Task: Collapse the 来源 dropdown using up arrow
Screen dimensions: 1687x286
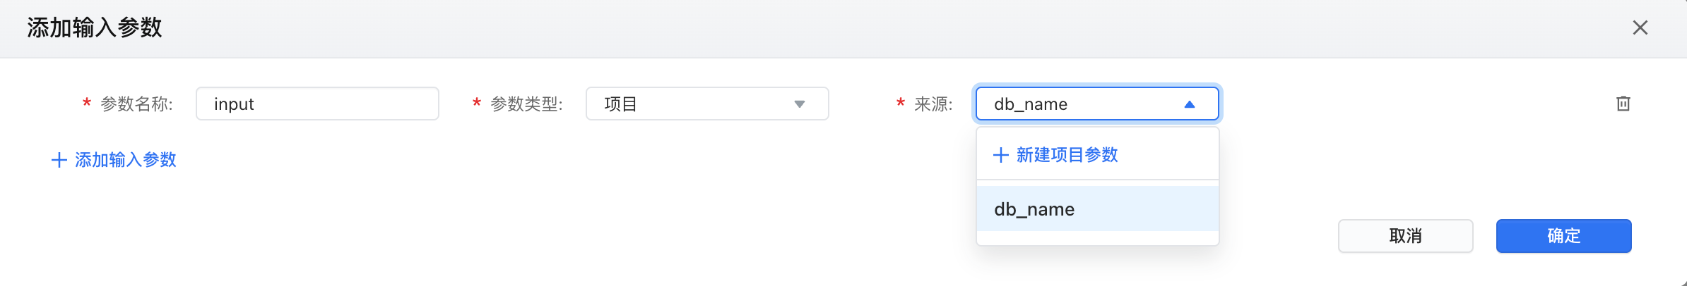Action: pyautogui.click(x=1190, y=104)
